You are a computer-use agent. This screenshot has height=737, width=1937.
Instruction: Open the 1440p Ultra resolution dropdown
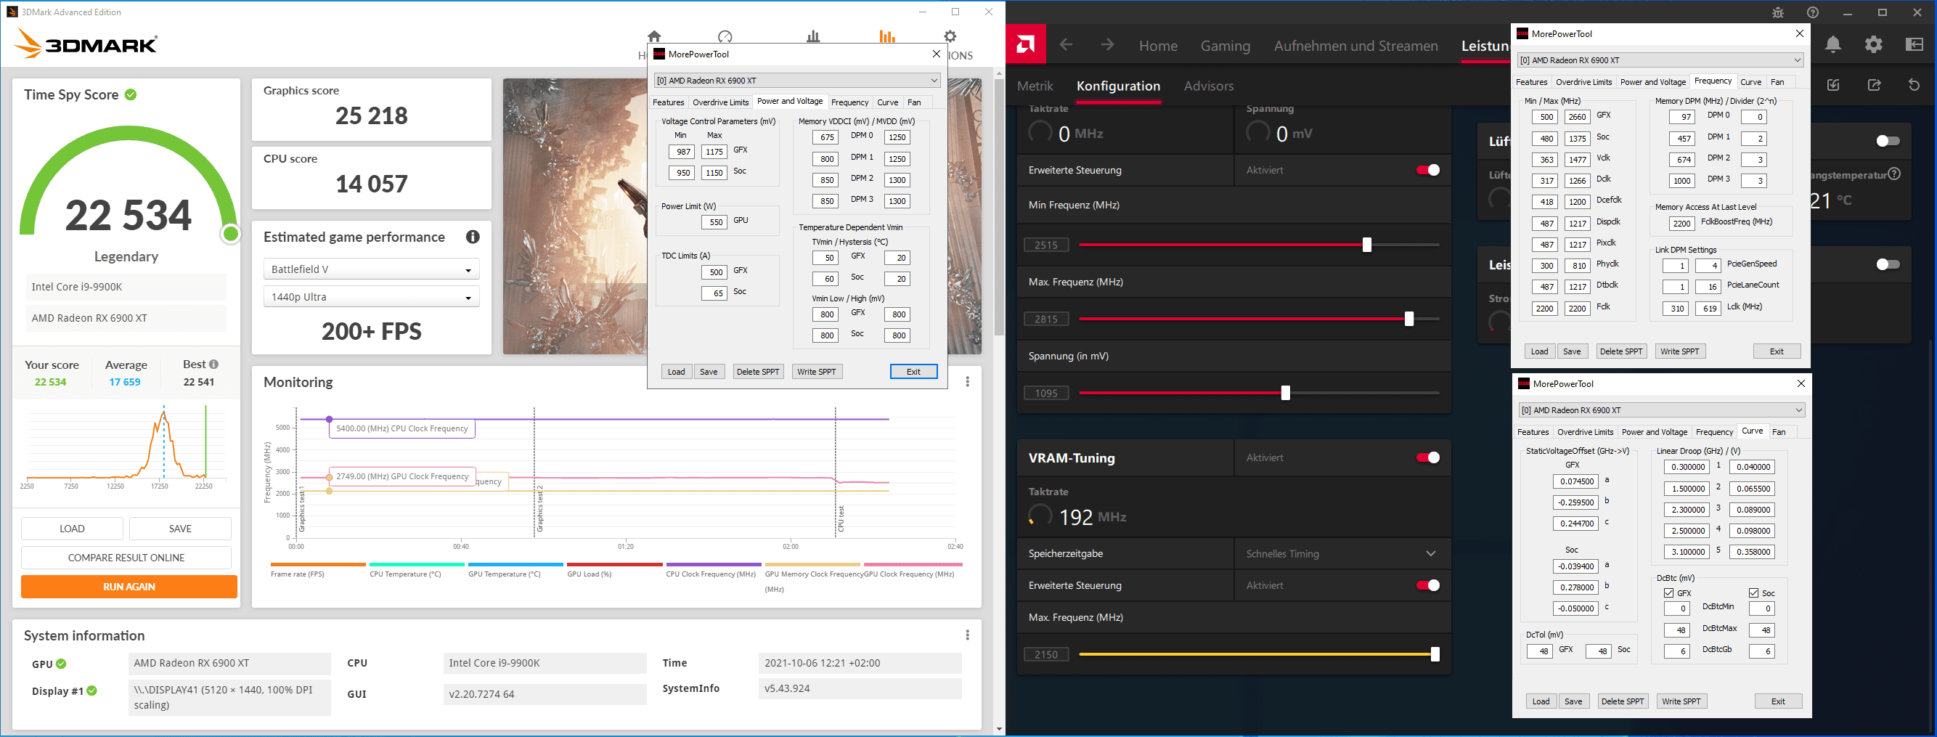point(372,297)
